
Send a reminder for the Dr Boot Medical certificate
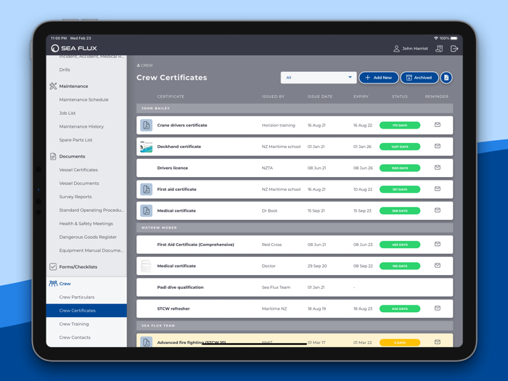tap(438, 210)
